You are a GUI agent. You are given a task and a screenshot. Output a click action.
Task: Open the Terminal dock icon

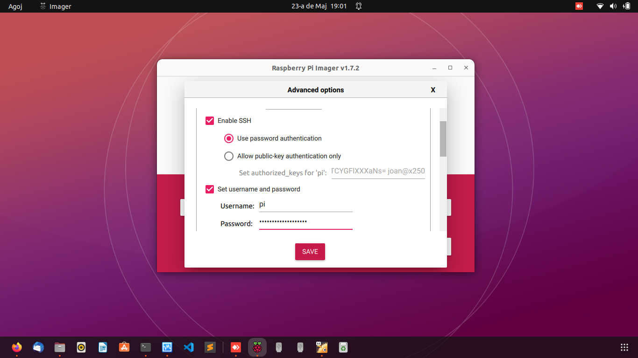pyautogui.click(x=146, y=347)
